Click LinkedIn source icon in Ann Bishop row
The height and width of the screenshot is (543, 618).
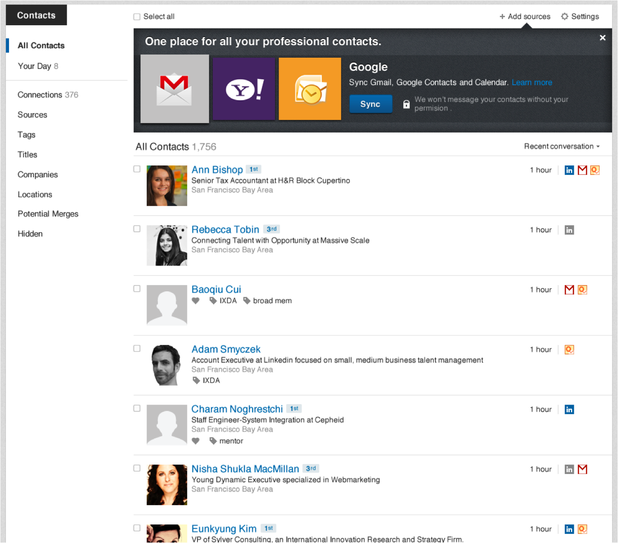coord(569,170)
